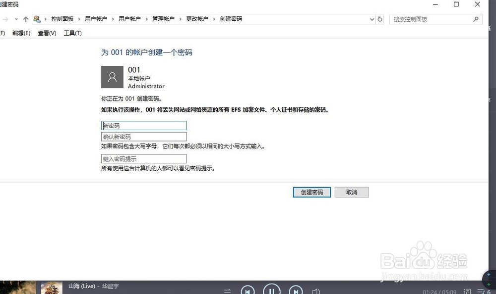496x294 pixels.
Task: Toggle the playback order mode icon
Action: click(227, 291)
